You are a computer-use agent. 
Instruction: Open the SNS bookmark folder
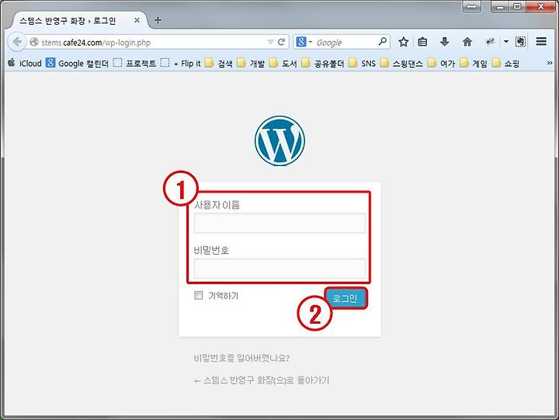363,64
